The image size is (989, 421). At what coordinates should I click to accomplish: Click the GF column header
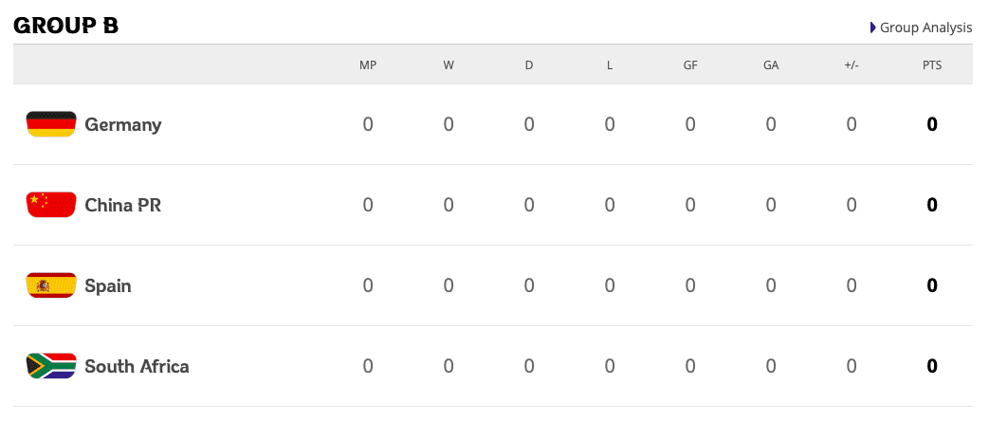pyautogui.click(x=690, y=65)
